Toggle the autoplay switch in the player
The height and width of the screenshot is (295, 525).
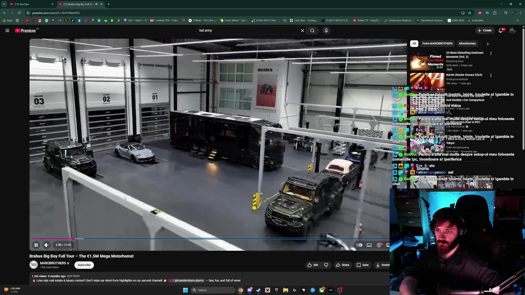click(x=360, y=245)
